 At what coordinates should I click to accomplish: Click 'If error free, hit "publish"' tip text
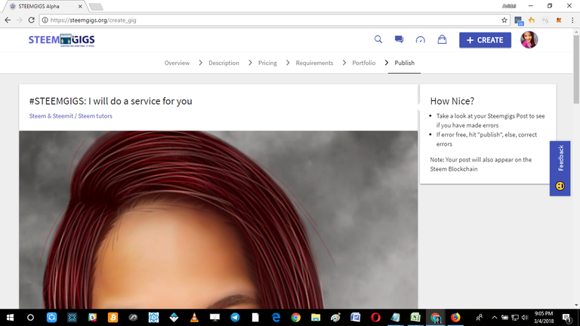(486, 140)
